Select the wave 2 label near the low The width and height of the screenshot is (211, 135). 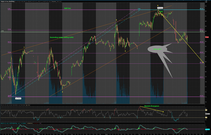coord(62,92)
